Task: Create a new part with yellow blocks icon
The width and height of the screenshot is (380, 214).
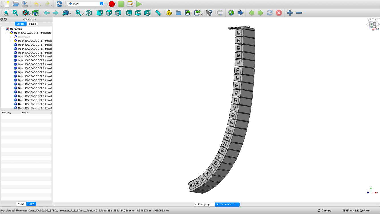Action: click(169, 13)
